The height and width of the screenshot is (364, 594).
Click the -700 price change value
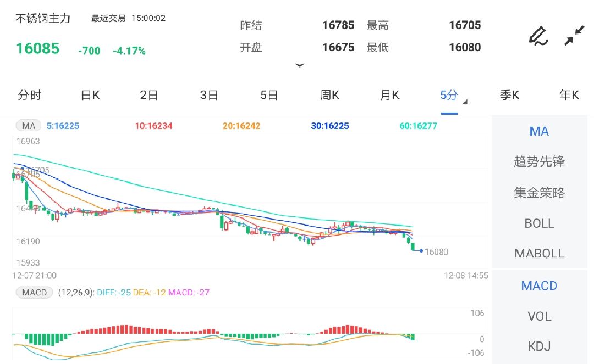[x=90, y=51]
